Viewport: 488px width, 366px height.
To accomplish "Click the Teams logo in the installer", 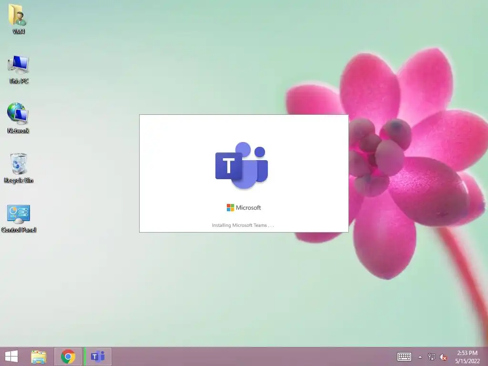I will (x=242, y=165).
